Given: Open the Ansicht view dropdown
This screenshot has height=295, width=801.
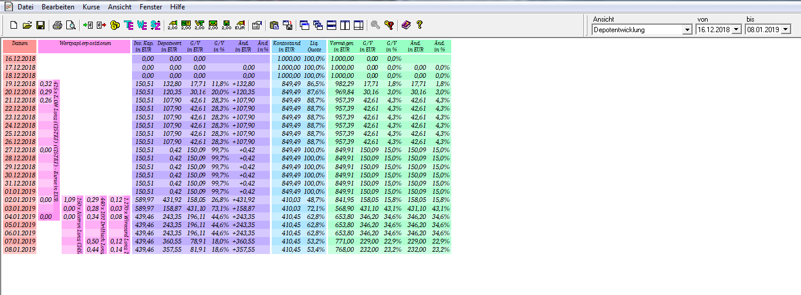Looking at the screenshot, I should pyautogui.click(x=687, y=30).
